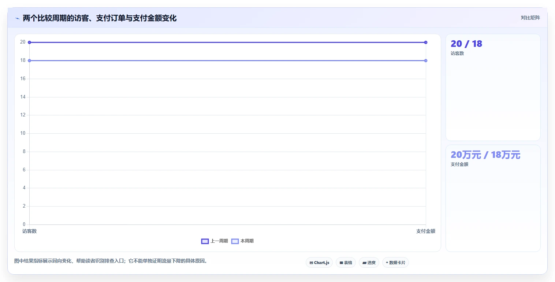The width and height of the screenshot is (555, 282).
Task: Click the 访客数 x-axis label
Action: (29, 231)
